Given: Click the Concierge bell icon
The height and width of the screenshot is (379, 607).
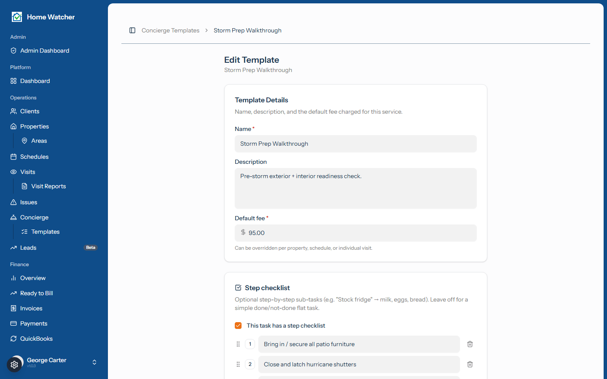Looking at the screenshot, I should [13, 217].
